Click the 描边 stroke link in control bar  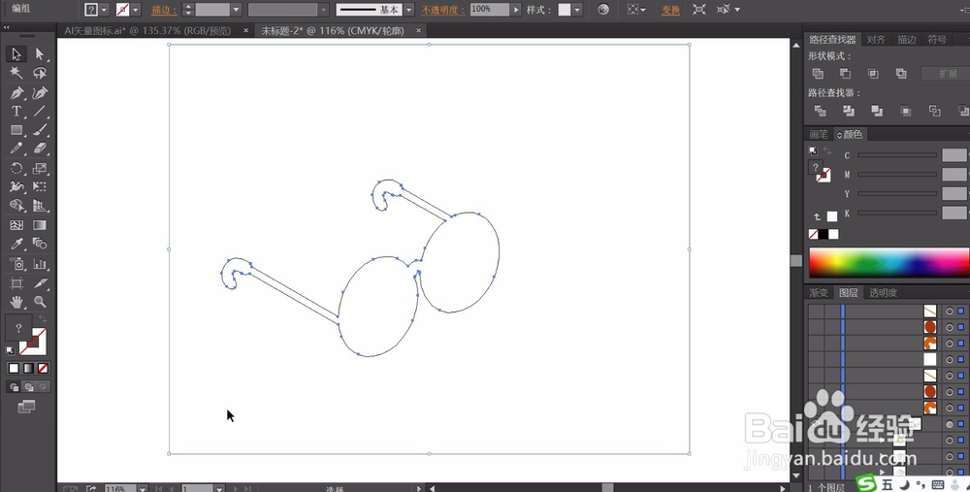click(x=163, y=10)
